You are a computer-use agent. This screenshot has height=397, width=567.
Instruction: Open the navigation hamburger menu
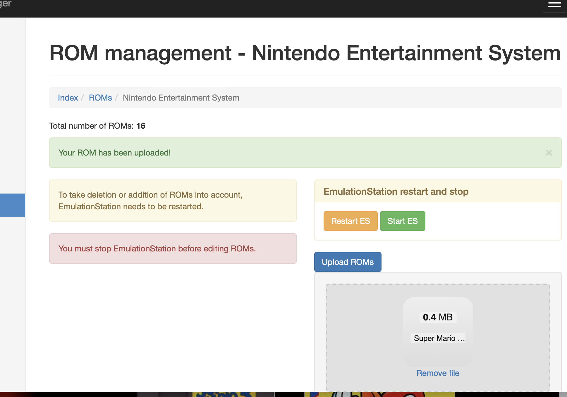coord(554,5)
